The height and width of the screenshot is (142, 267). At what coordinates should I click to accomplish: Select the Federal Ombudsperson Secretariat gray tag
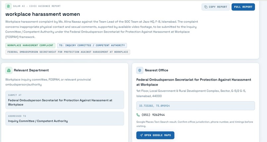pos(68,52)
